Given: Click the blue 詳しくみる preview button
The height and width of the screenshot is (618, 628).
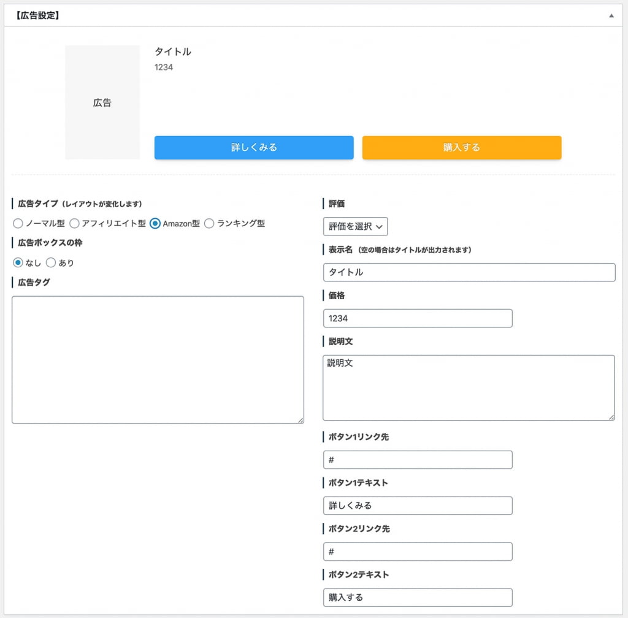Looking at the screenshot, I should coord(254,147).
